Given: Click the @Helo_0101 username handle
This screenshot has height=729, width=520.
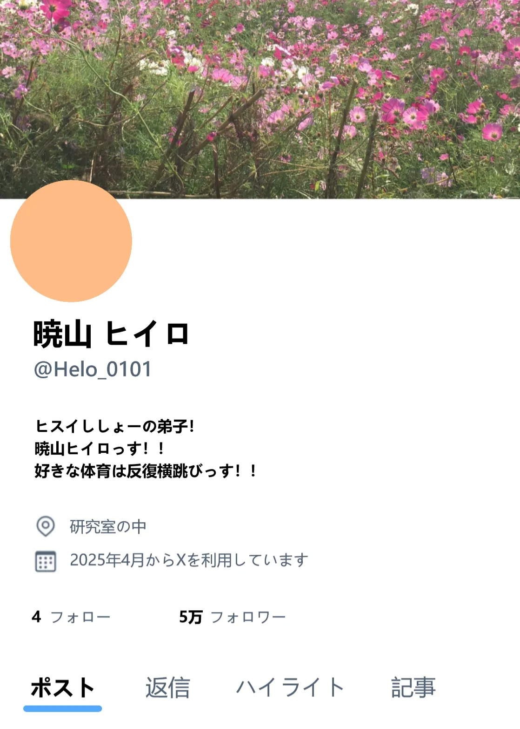Looking at the screenshot, I should (x=93, y=369).
